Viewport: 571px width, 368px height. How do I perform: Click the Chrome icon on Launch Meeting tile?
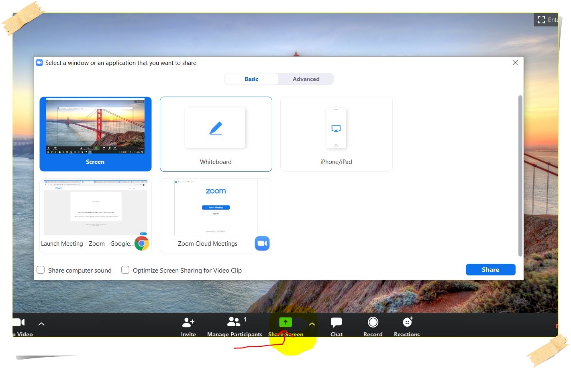(x=142, y=243)
